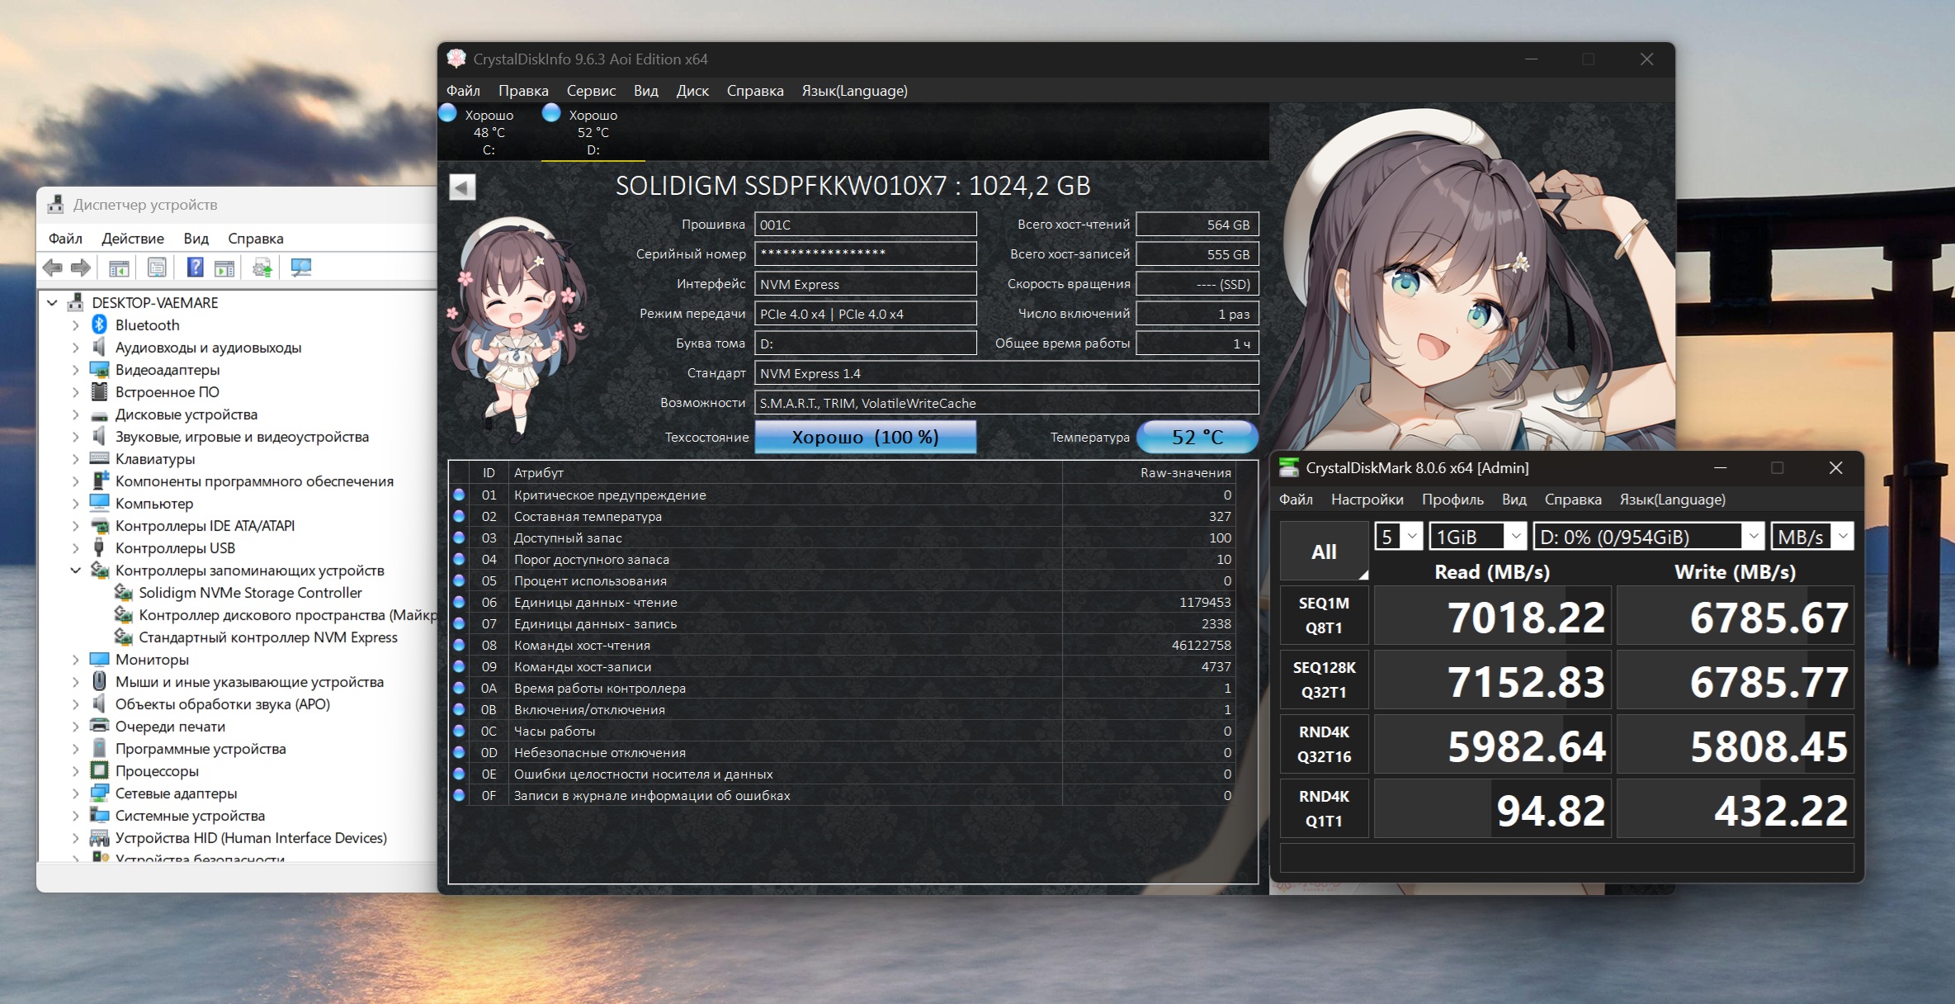Click the Хорошо (100 %) health status bar
The image size is (1955, 1004).
click(865, 437)
